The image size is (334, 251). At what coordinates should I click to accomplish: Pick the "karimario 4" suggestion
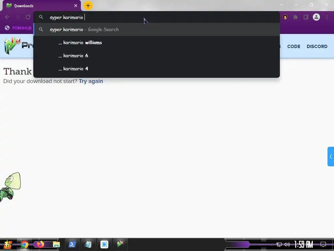(x=157, y=69)
